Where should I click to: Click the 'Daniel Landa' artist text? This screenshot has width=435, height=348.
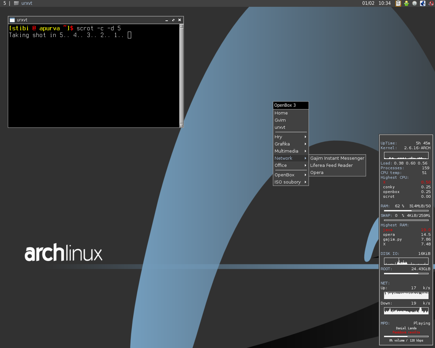click(x=406, y=328)
